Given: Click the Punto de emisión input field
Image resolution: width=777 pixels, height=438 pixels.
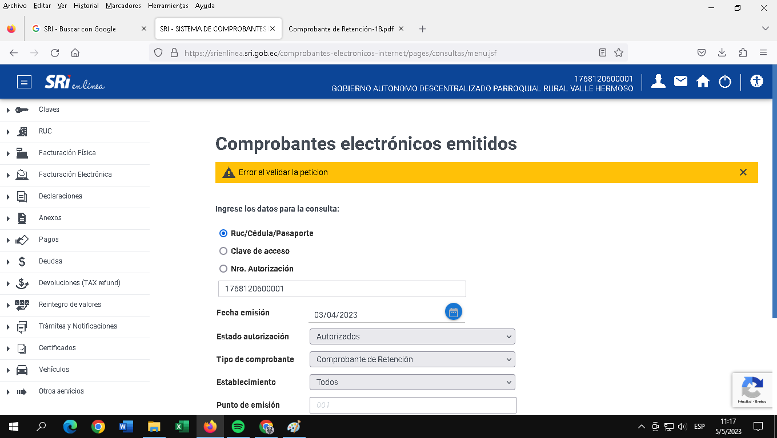Looking at the screenshot, I should pos(412,405).
